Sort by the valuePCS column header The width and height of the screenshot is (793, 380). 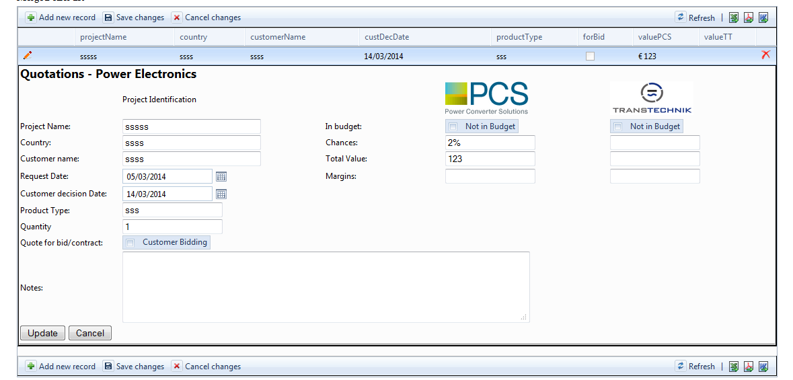[x=655, y=37]
